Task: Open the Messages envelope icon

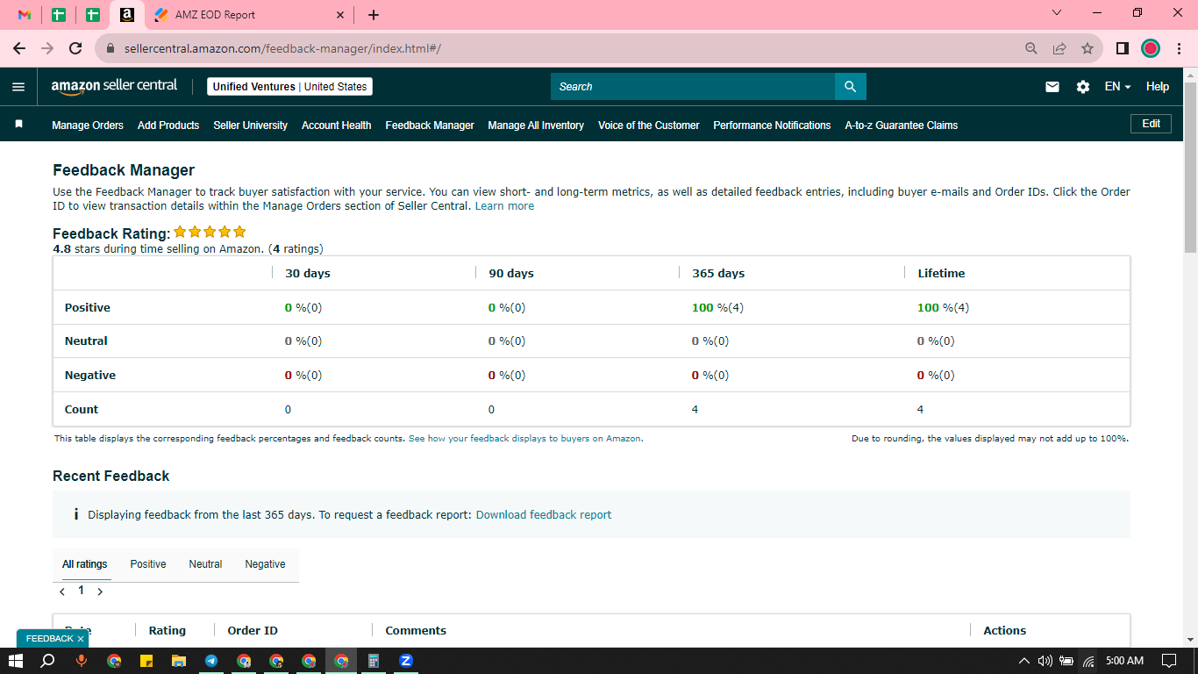Action: 1052,87
